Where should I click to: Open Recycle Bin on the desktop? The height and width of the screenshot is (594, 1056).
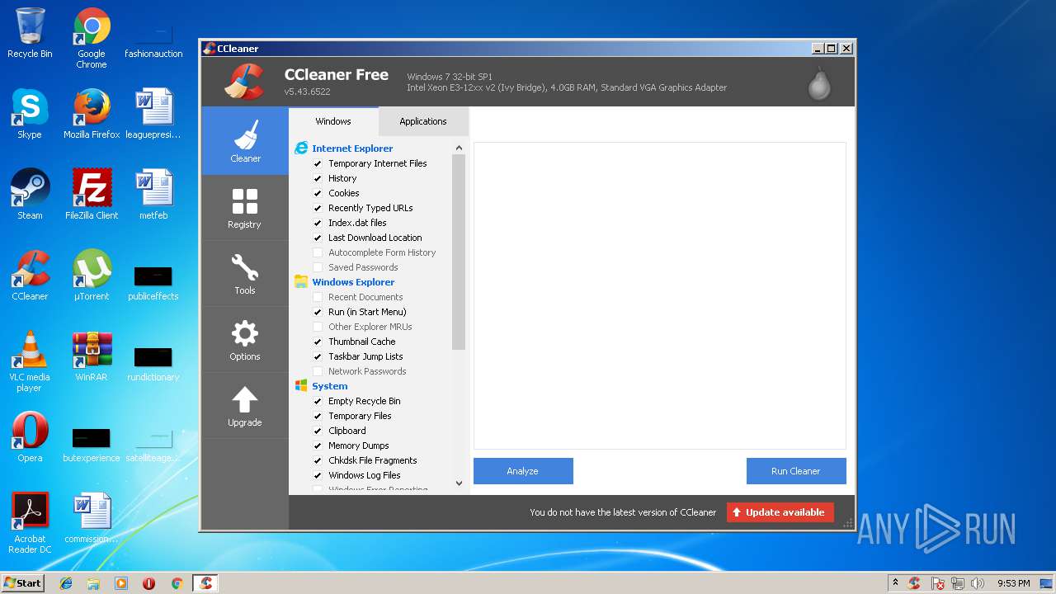pyautogui.click(x=30, y=33)
